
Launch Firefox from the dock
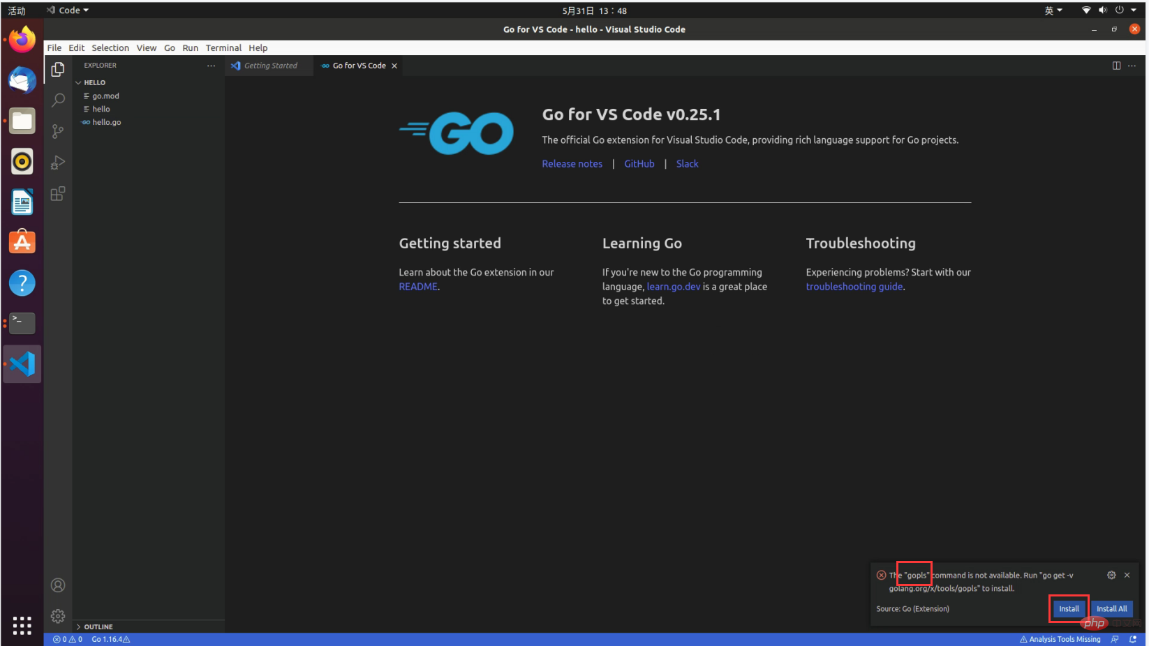pyautogui.click(x=22, y=40)
